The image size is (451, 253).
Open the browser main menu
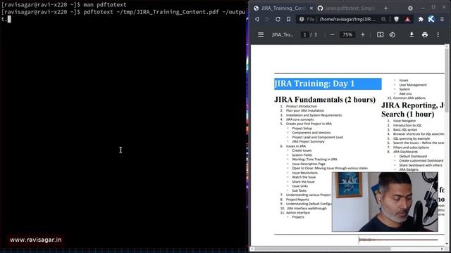coord(442,19)
